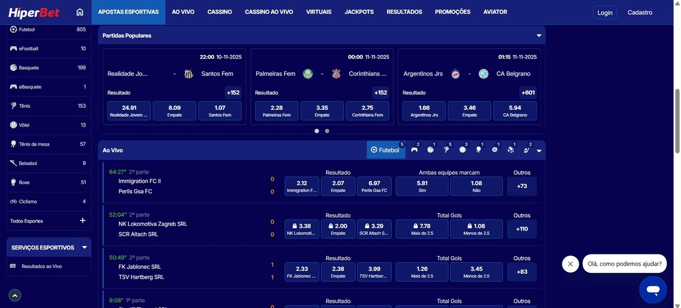Filter live events by table tennis paddle icon
The image size is (681, 308).
coord(479,150)
